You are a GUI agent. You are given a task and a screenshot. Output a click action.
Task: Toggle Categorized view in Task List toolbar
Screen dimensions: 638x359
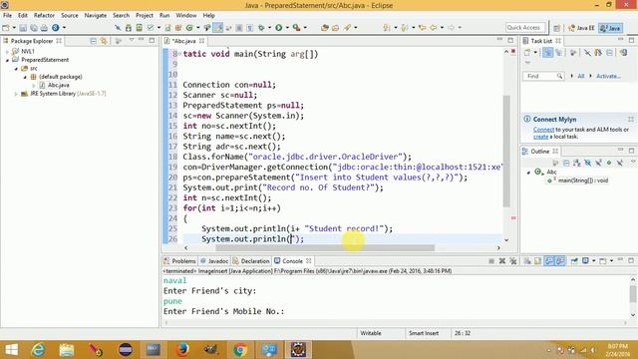tap(547, 53)
